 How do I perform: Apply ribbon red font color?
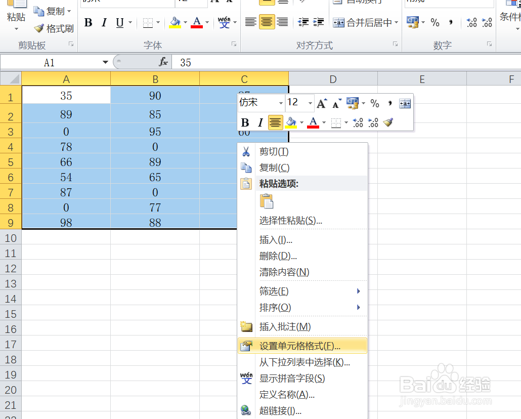[x=197, y=23]
